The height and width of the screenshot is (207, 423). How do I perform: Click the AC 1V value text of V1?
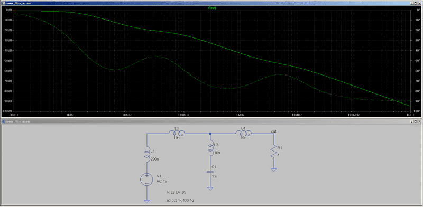click(x=162, y=181)
